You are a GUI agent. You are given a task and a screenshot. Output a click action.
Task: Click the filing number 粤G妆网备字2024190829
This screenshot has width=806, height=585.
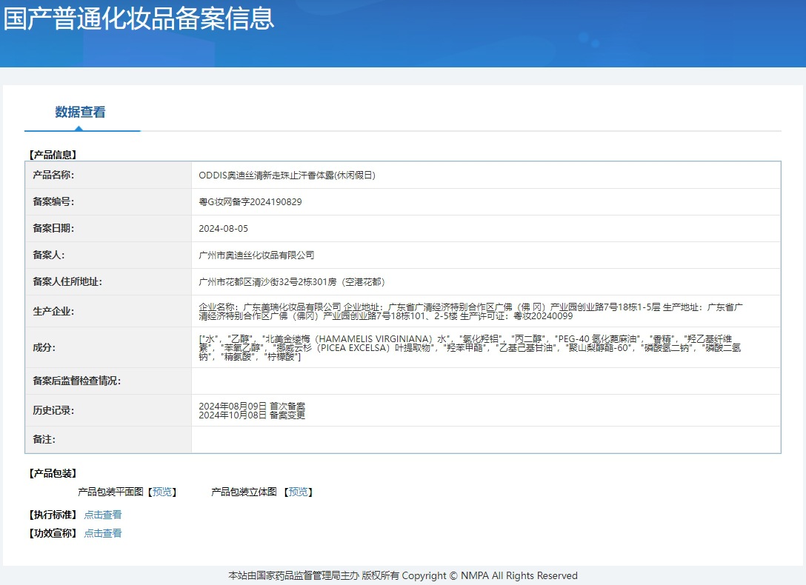pyautogui.click(x=250, y=202)
